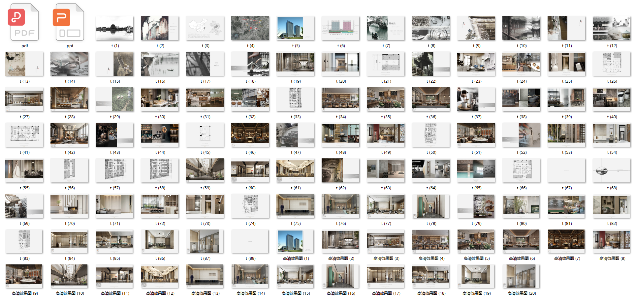
Task: Select the t (3) map thumbnail
Action: pyautogui.click(x=205, y=28)
